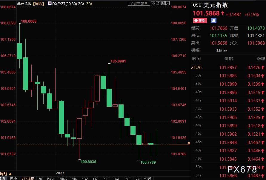Select the BIAS indicator tab
The image size is (266, 180).
tap(84, 179)
